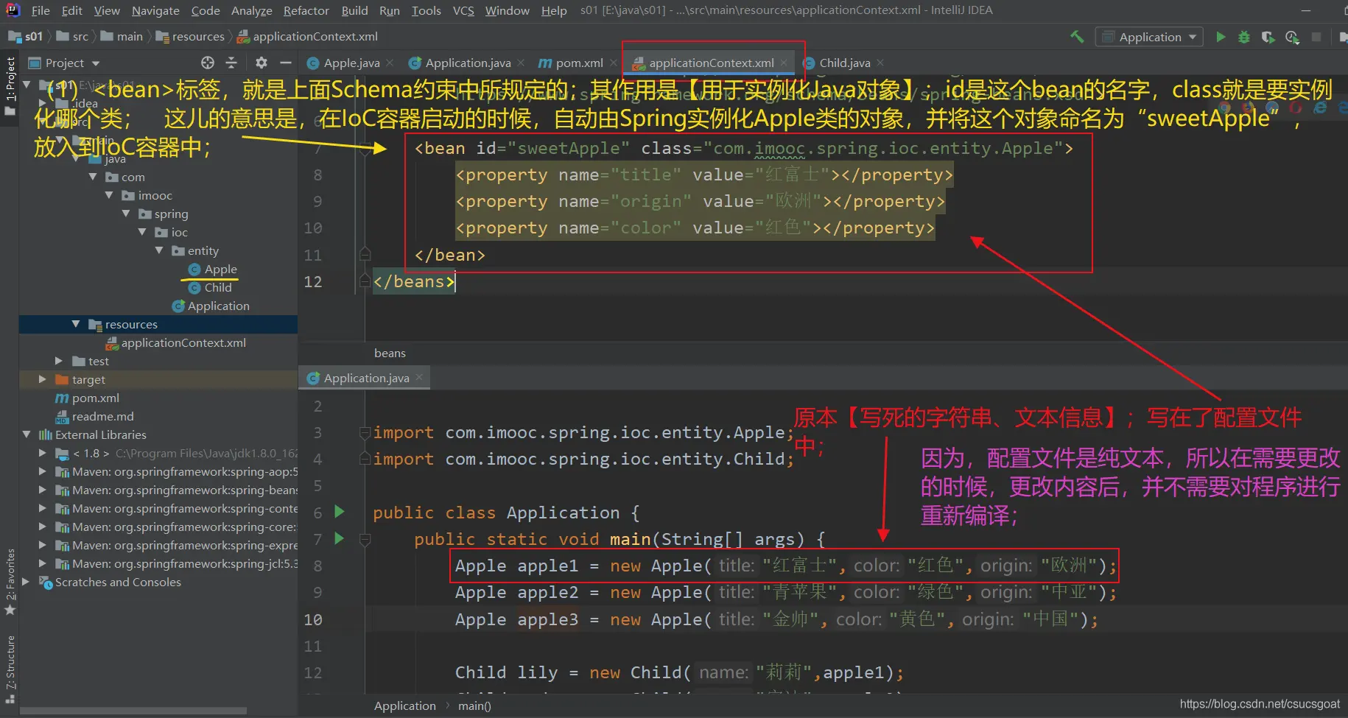Locate current file using crosshair icon
1348x718 pixels.
[208, 63]
